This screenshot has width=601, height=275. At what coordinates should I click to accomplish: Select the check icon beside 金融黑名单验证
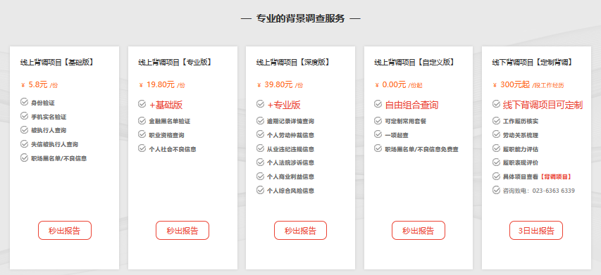pos(142,120)
